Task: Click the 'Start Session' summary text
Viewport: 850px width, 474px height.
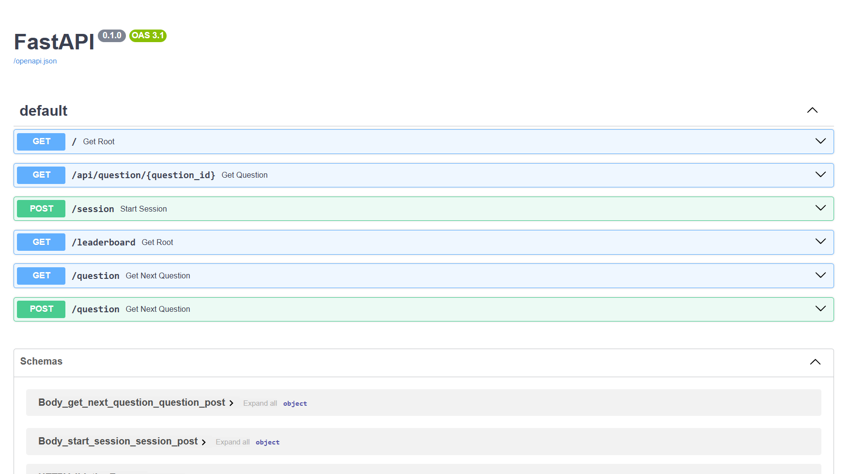Action: click(x=143, y=209)
